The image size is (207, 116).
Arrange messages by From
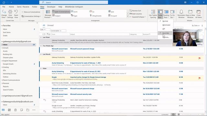click(x=74, y=12)
